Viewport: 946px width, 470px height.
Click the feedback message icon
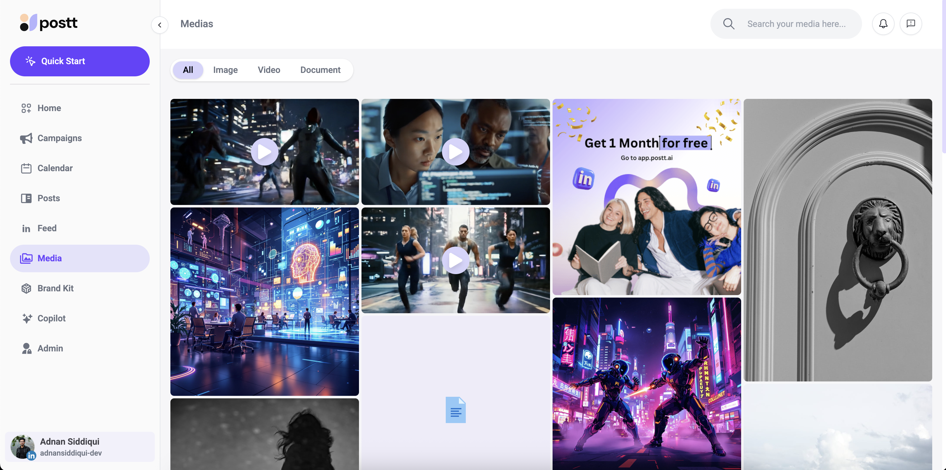[910, 24]
